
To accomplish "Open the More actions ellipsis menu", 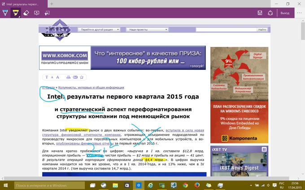I will pos(299,13).
